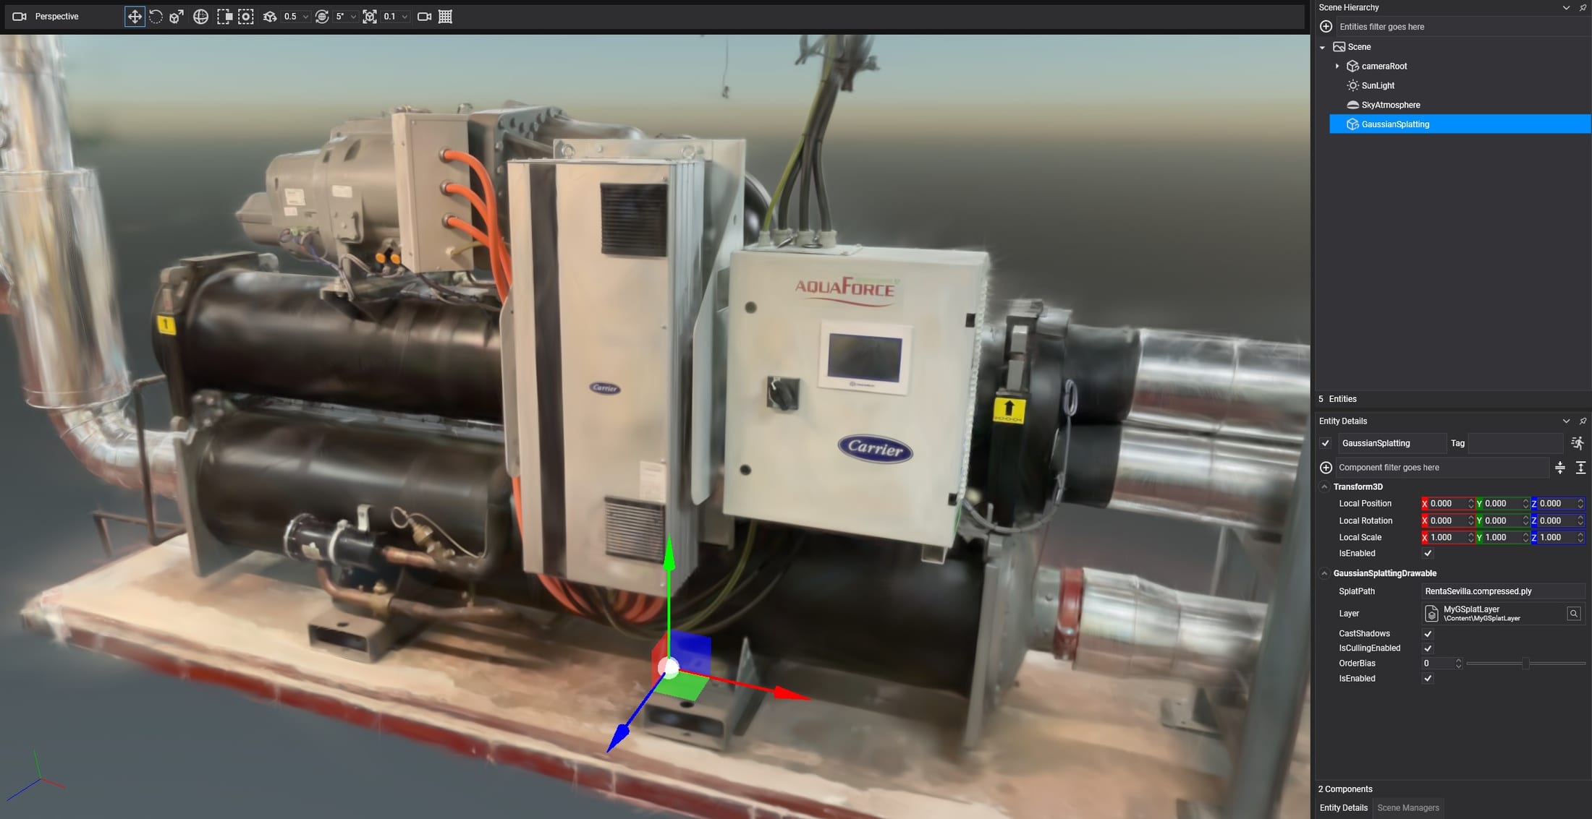
Task: Select SkyAtmosphere in the hierarchy
Action: point(1390,105)
